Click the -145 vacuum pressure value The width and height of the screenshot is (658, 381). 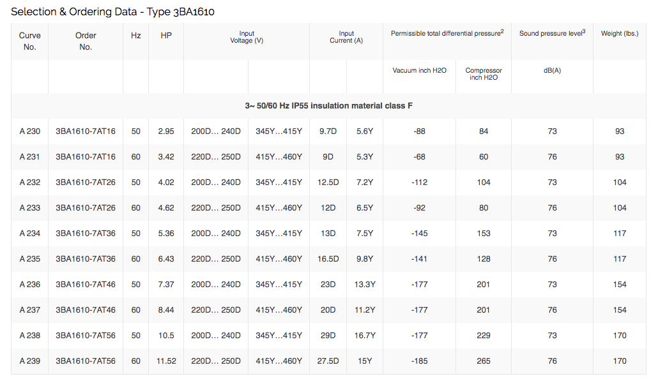pos(419,234)
